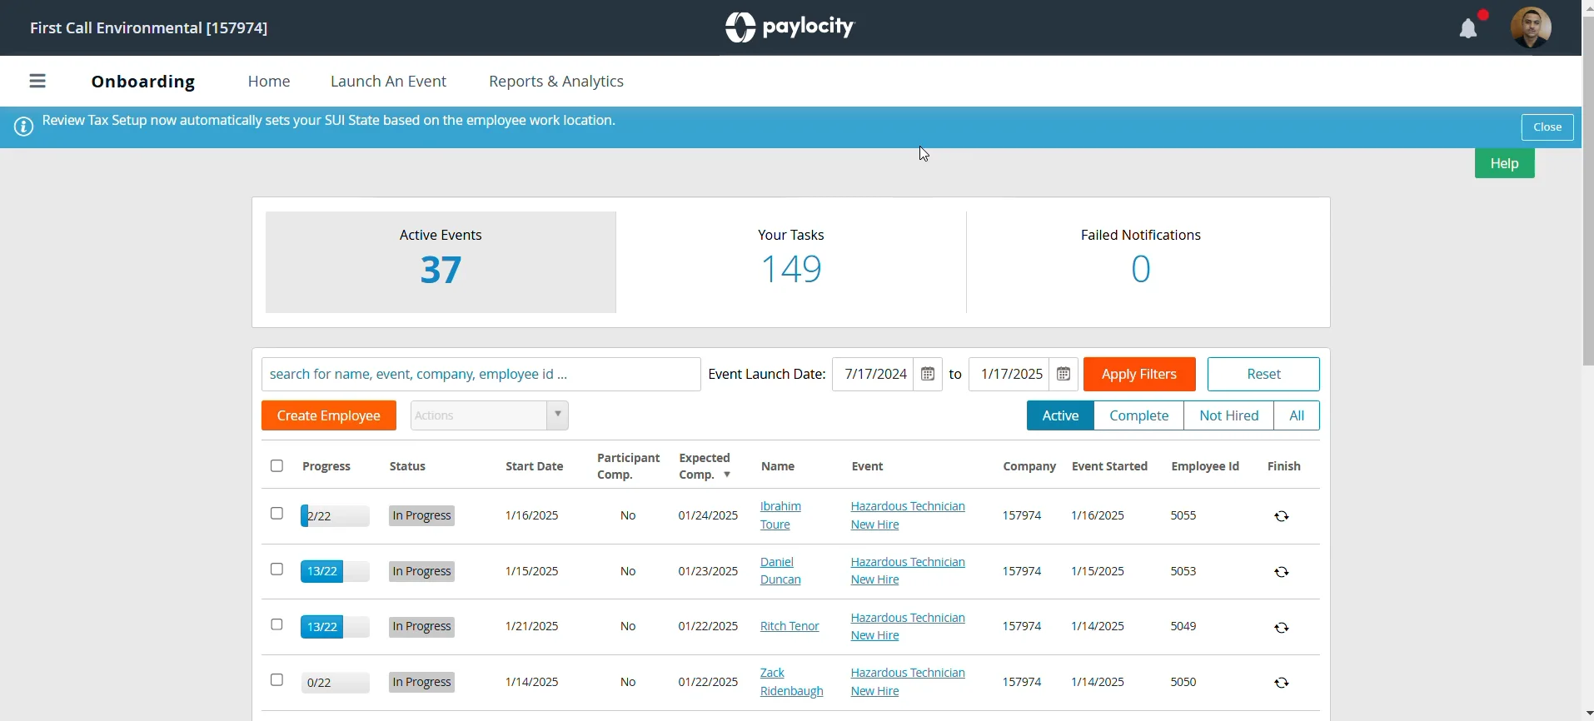Open calendar for 1/17/2025 end date
This screenshot has height=721, width=1594.
click(1063, 375)
